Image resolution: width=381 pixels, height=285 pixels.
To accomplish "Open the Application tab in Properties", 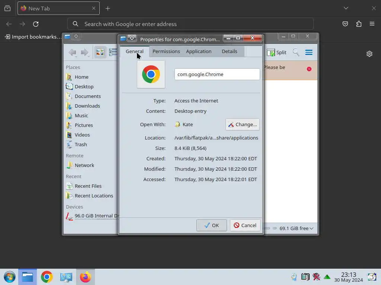I will coord(199,51).
